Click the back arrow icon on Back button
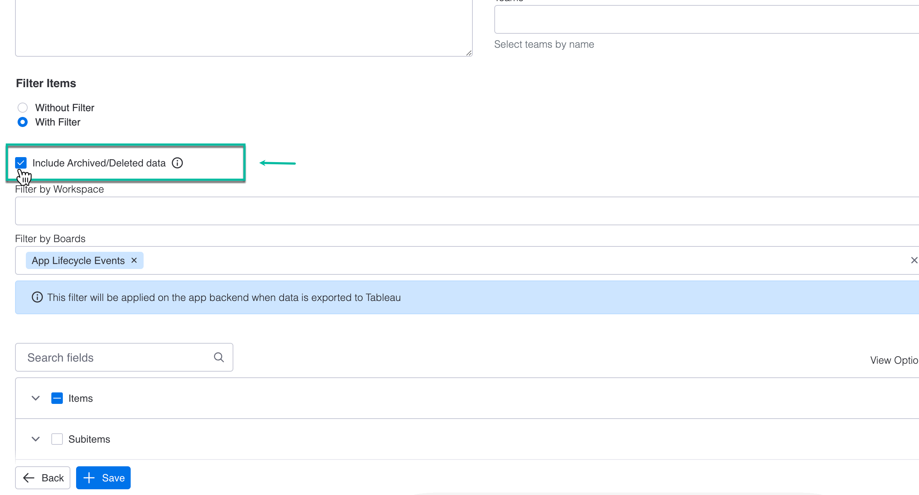The width and height of the screenshot is (919, 495). pyautogui.click(x=29, y=477)
